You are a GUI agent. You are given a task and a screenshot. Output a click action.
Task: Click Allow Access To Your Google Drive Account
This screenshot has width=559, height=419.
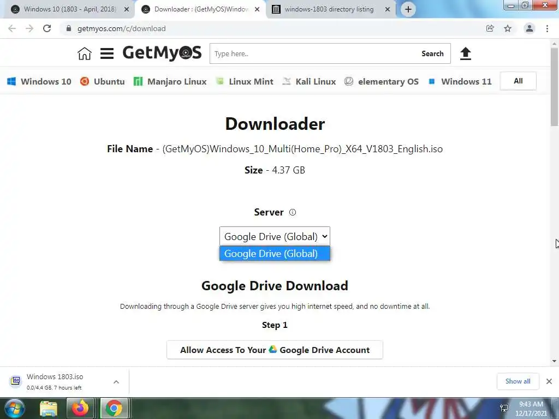click(x=275, y=350)
